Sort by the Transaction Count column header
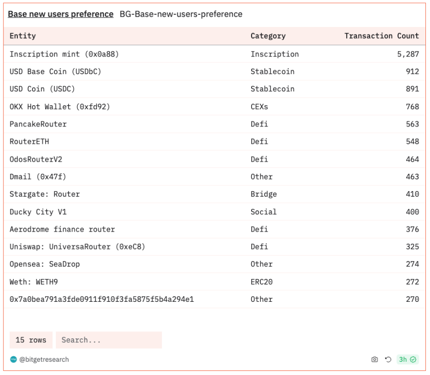The height and width of the screenshot is (375, 430). tap(381, 36)
